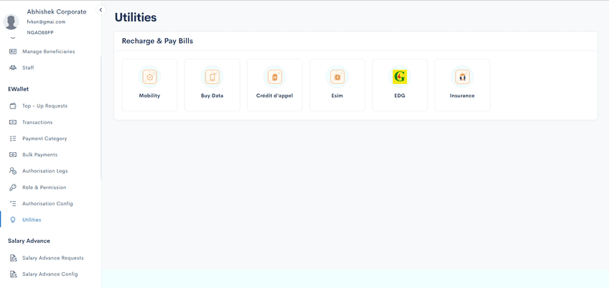Collapse the sidebar with the chevron
The image size is (609, 288).
click(x=101, y=10)
